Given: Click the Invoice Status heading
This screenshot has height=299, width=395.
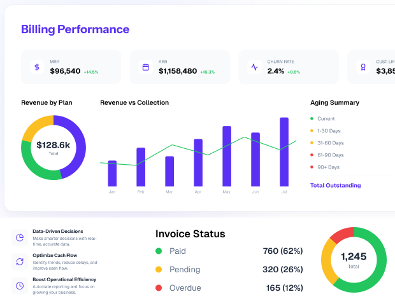Looking at the screenshot, I should 190,234.
